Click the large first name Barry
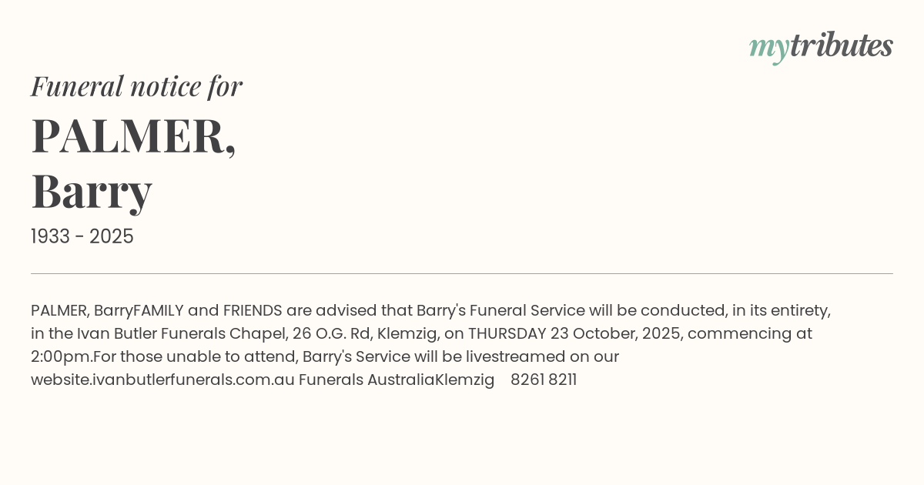Viewport: 924px width, 485px height. click(x=92, y=191)
